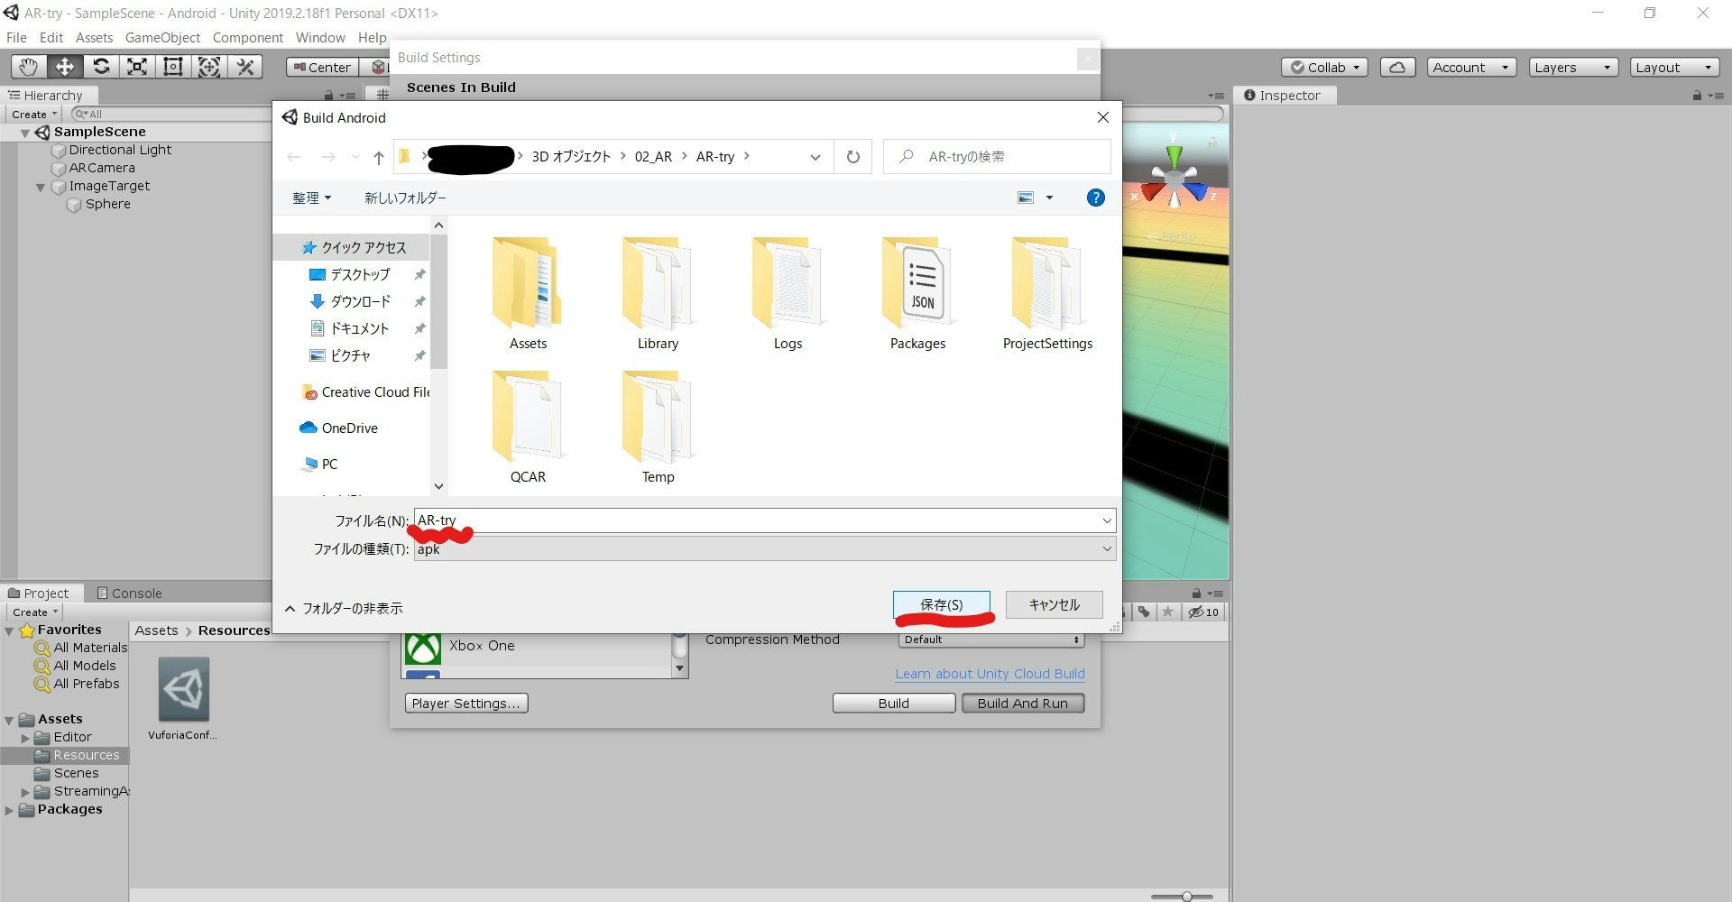Open the Layout dropdown
This screenshot has width=1732, height=902.
click(x=1674, y=68)
